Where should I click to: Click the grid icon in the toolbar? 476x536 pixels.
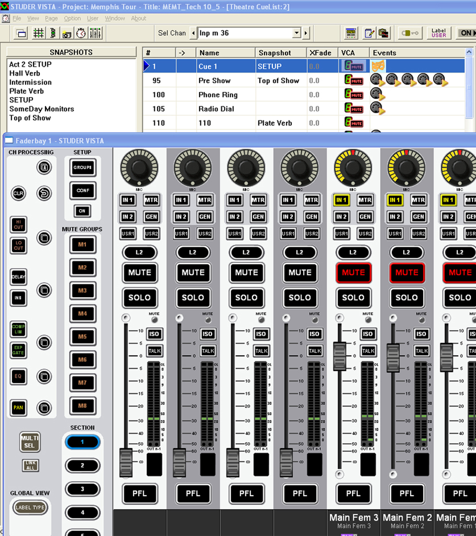[x=38, y=33]
